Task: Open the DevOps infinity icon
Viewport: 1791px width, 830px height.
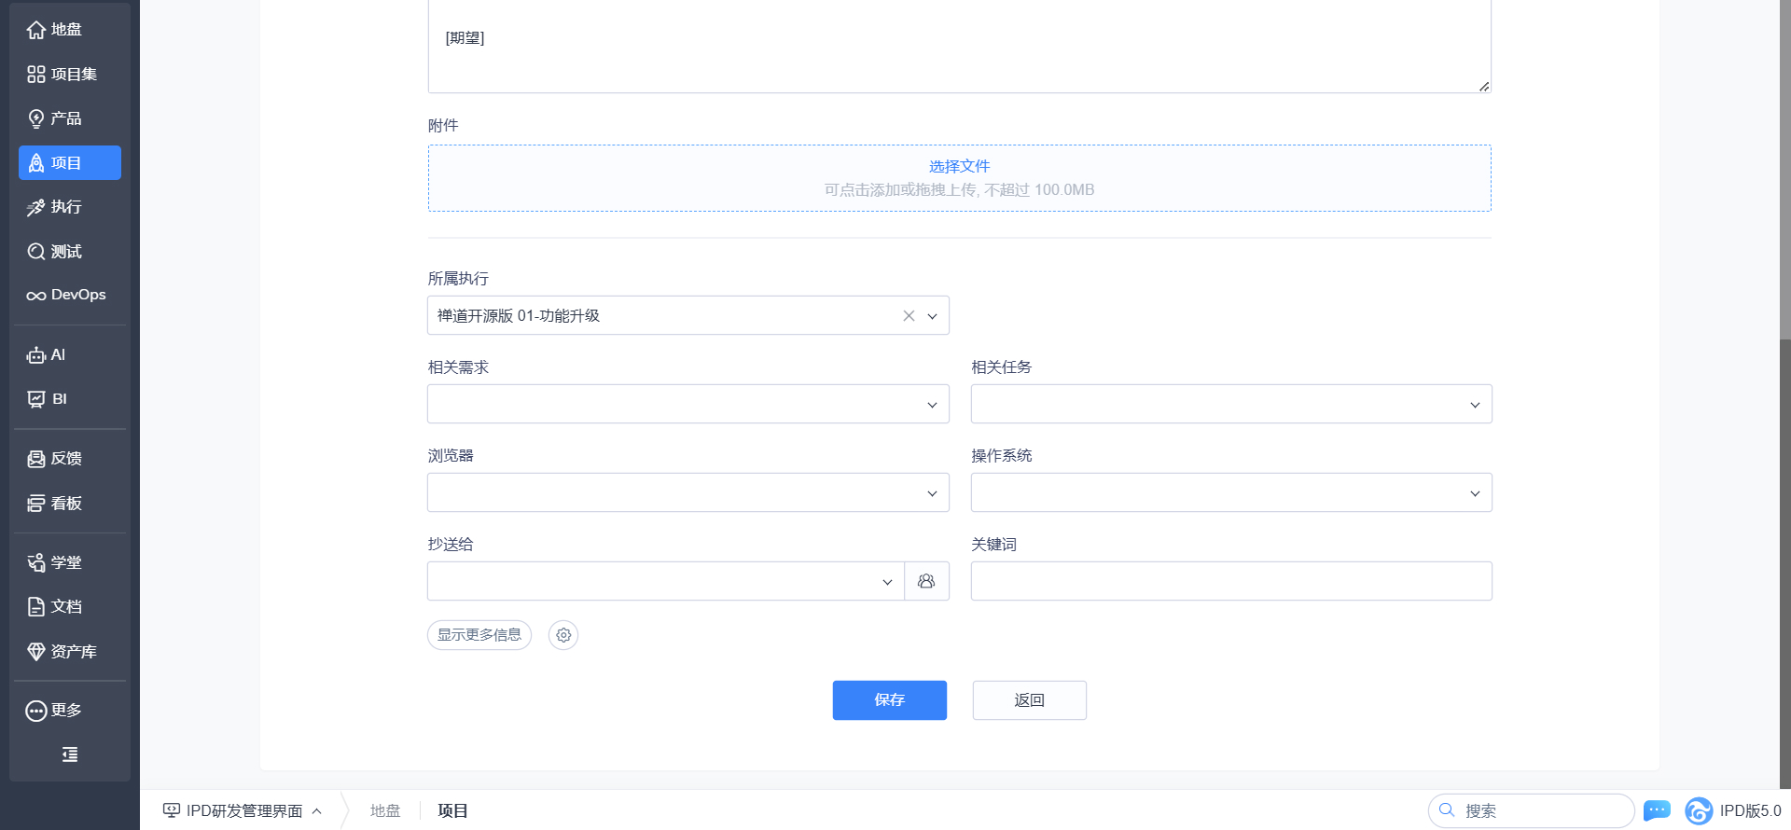Action: click(36, 296)
